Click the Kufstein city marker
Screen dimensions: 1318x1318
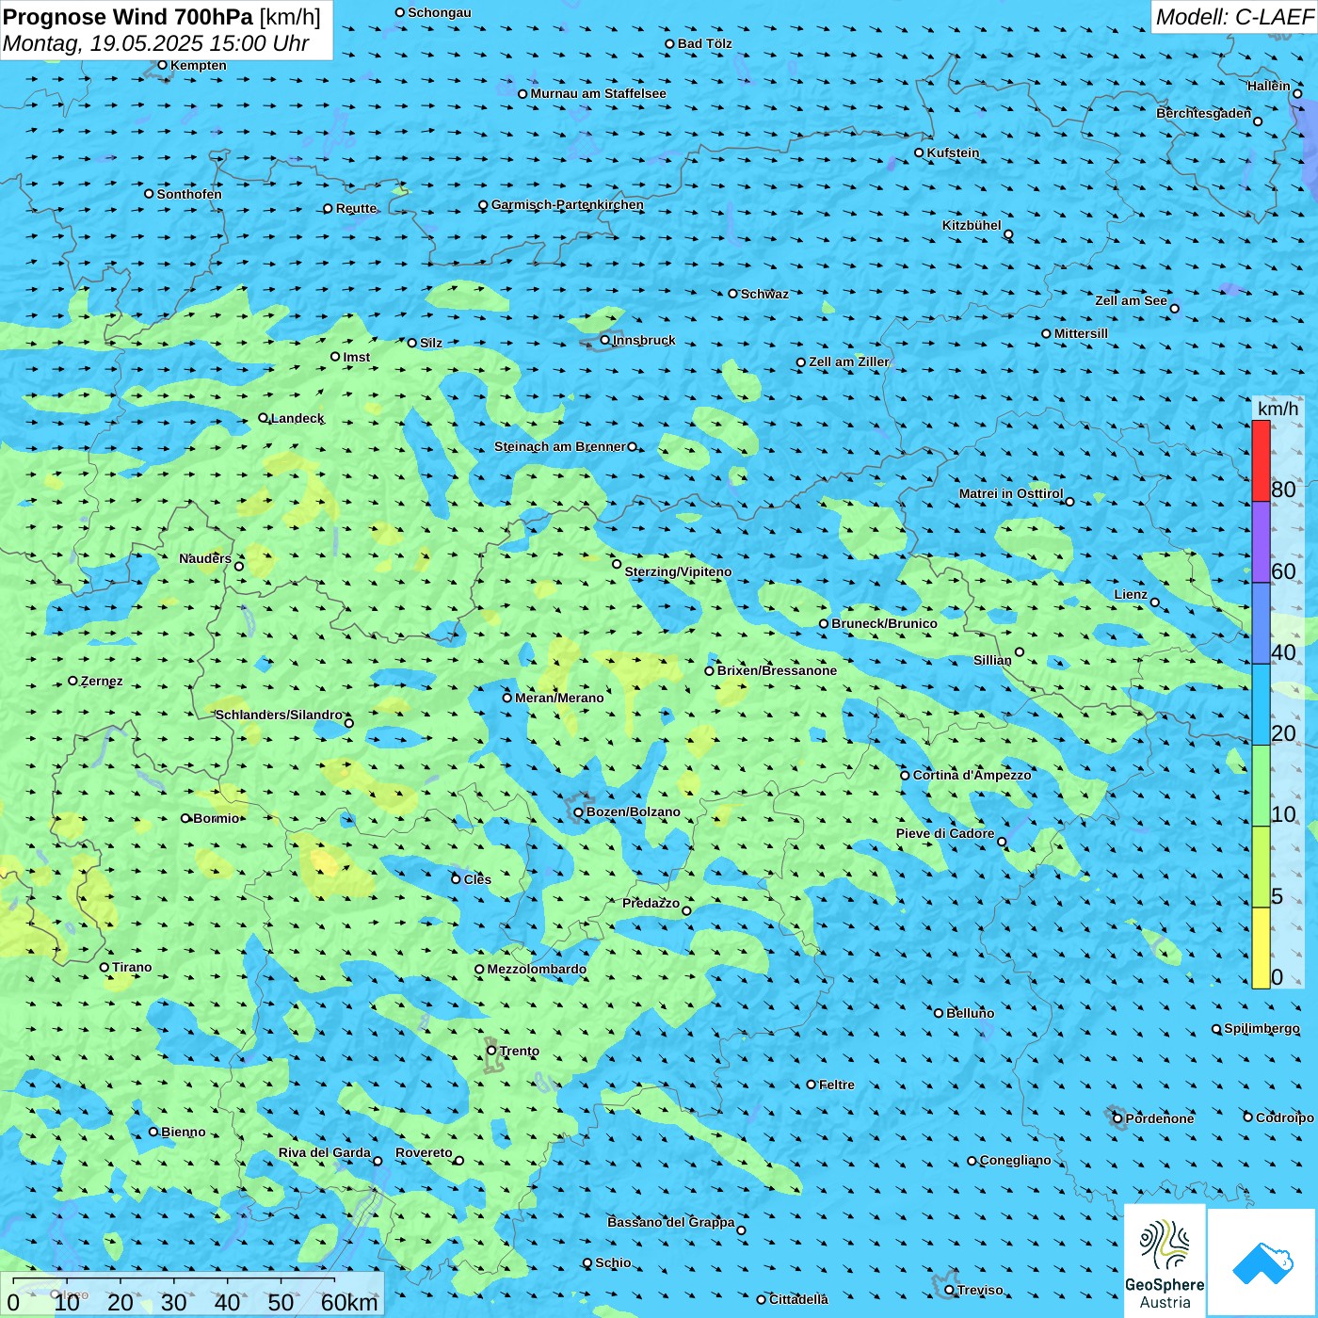[920, 153]
